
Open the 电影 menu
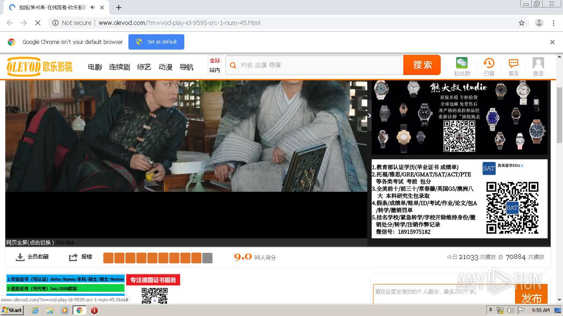95,67
